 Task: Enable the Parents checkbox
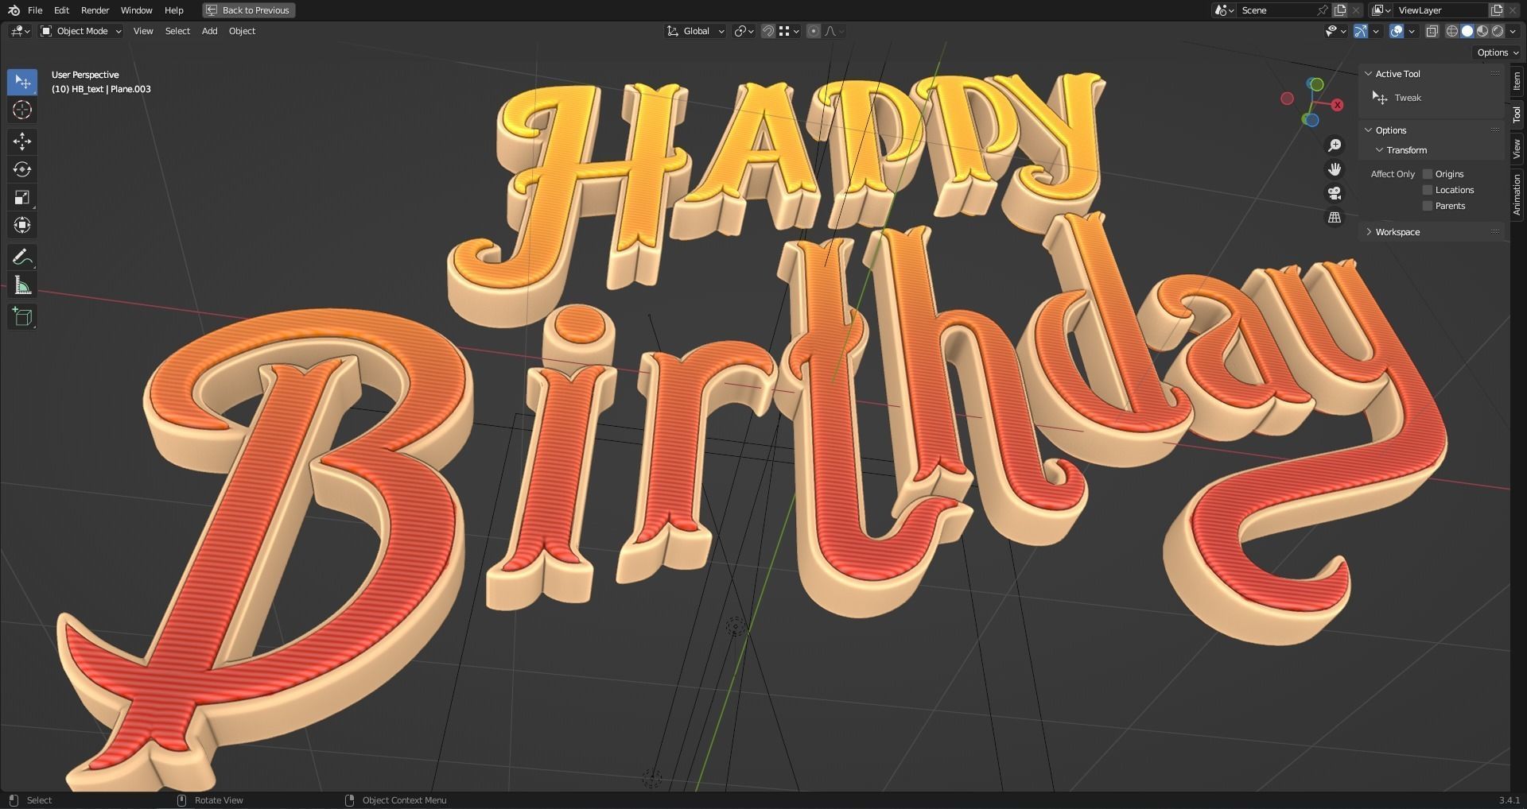pyautogui.click(x=1428, y=205)
